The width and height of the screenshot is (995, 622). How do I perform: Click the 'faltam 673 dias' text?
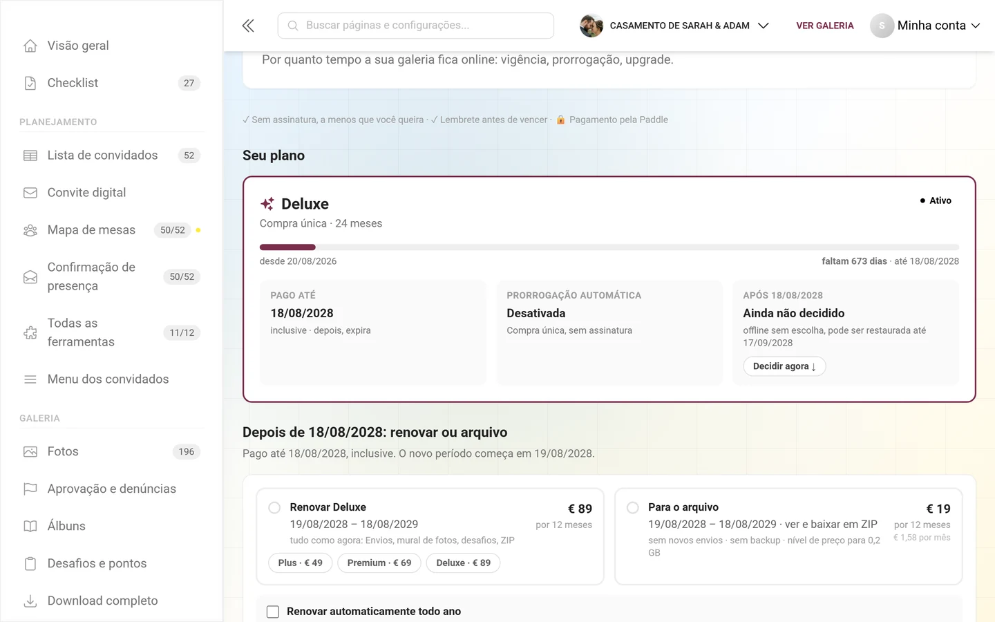(x=854, y=261)
